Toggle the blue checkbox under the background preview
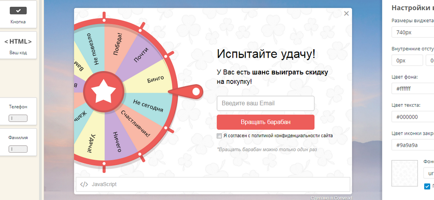The height and width of the screenshot is (200, 434). (427, 186)
